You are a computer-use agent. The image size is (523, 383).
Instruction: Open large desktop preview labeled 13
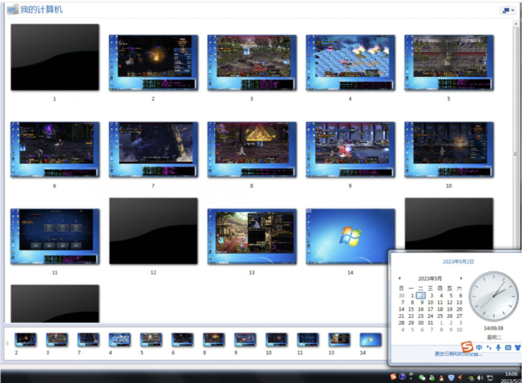[x=252, y=237]
